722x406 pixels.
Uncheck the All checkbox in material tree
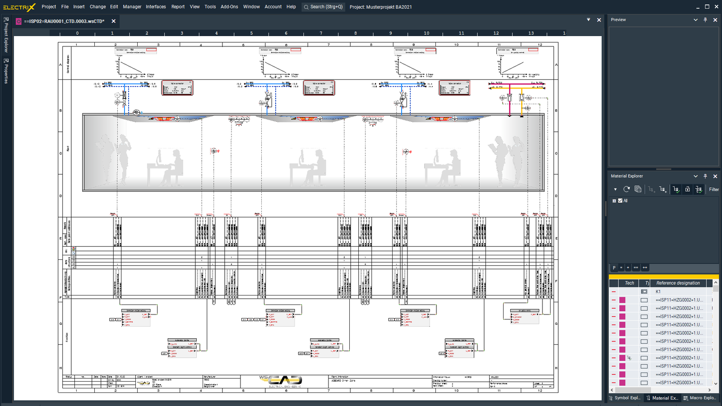pos(620,201)
